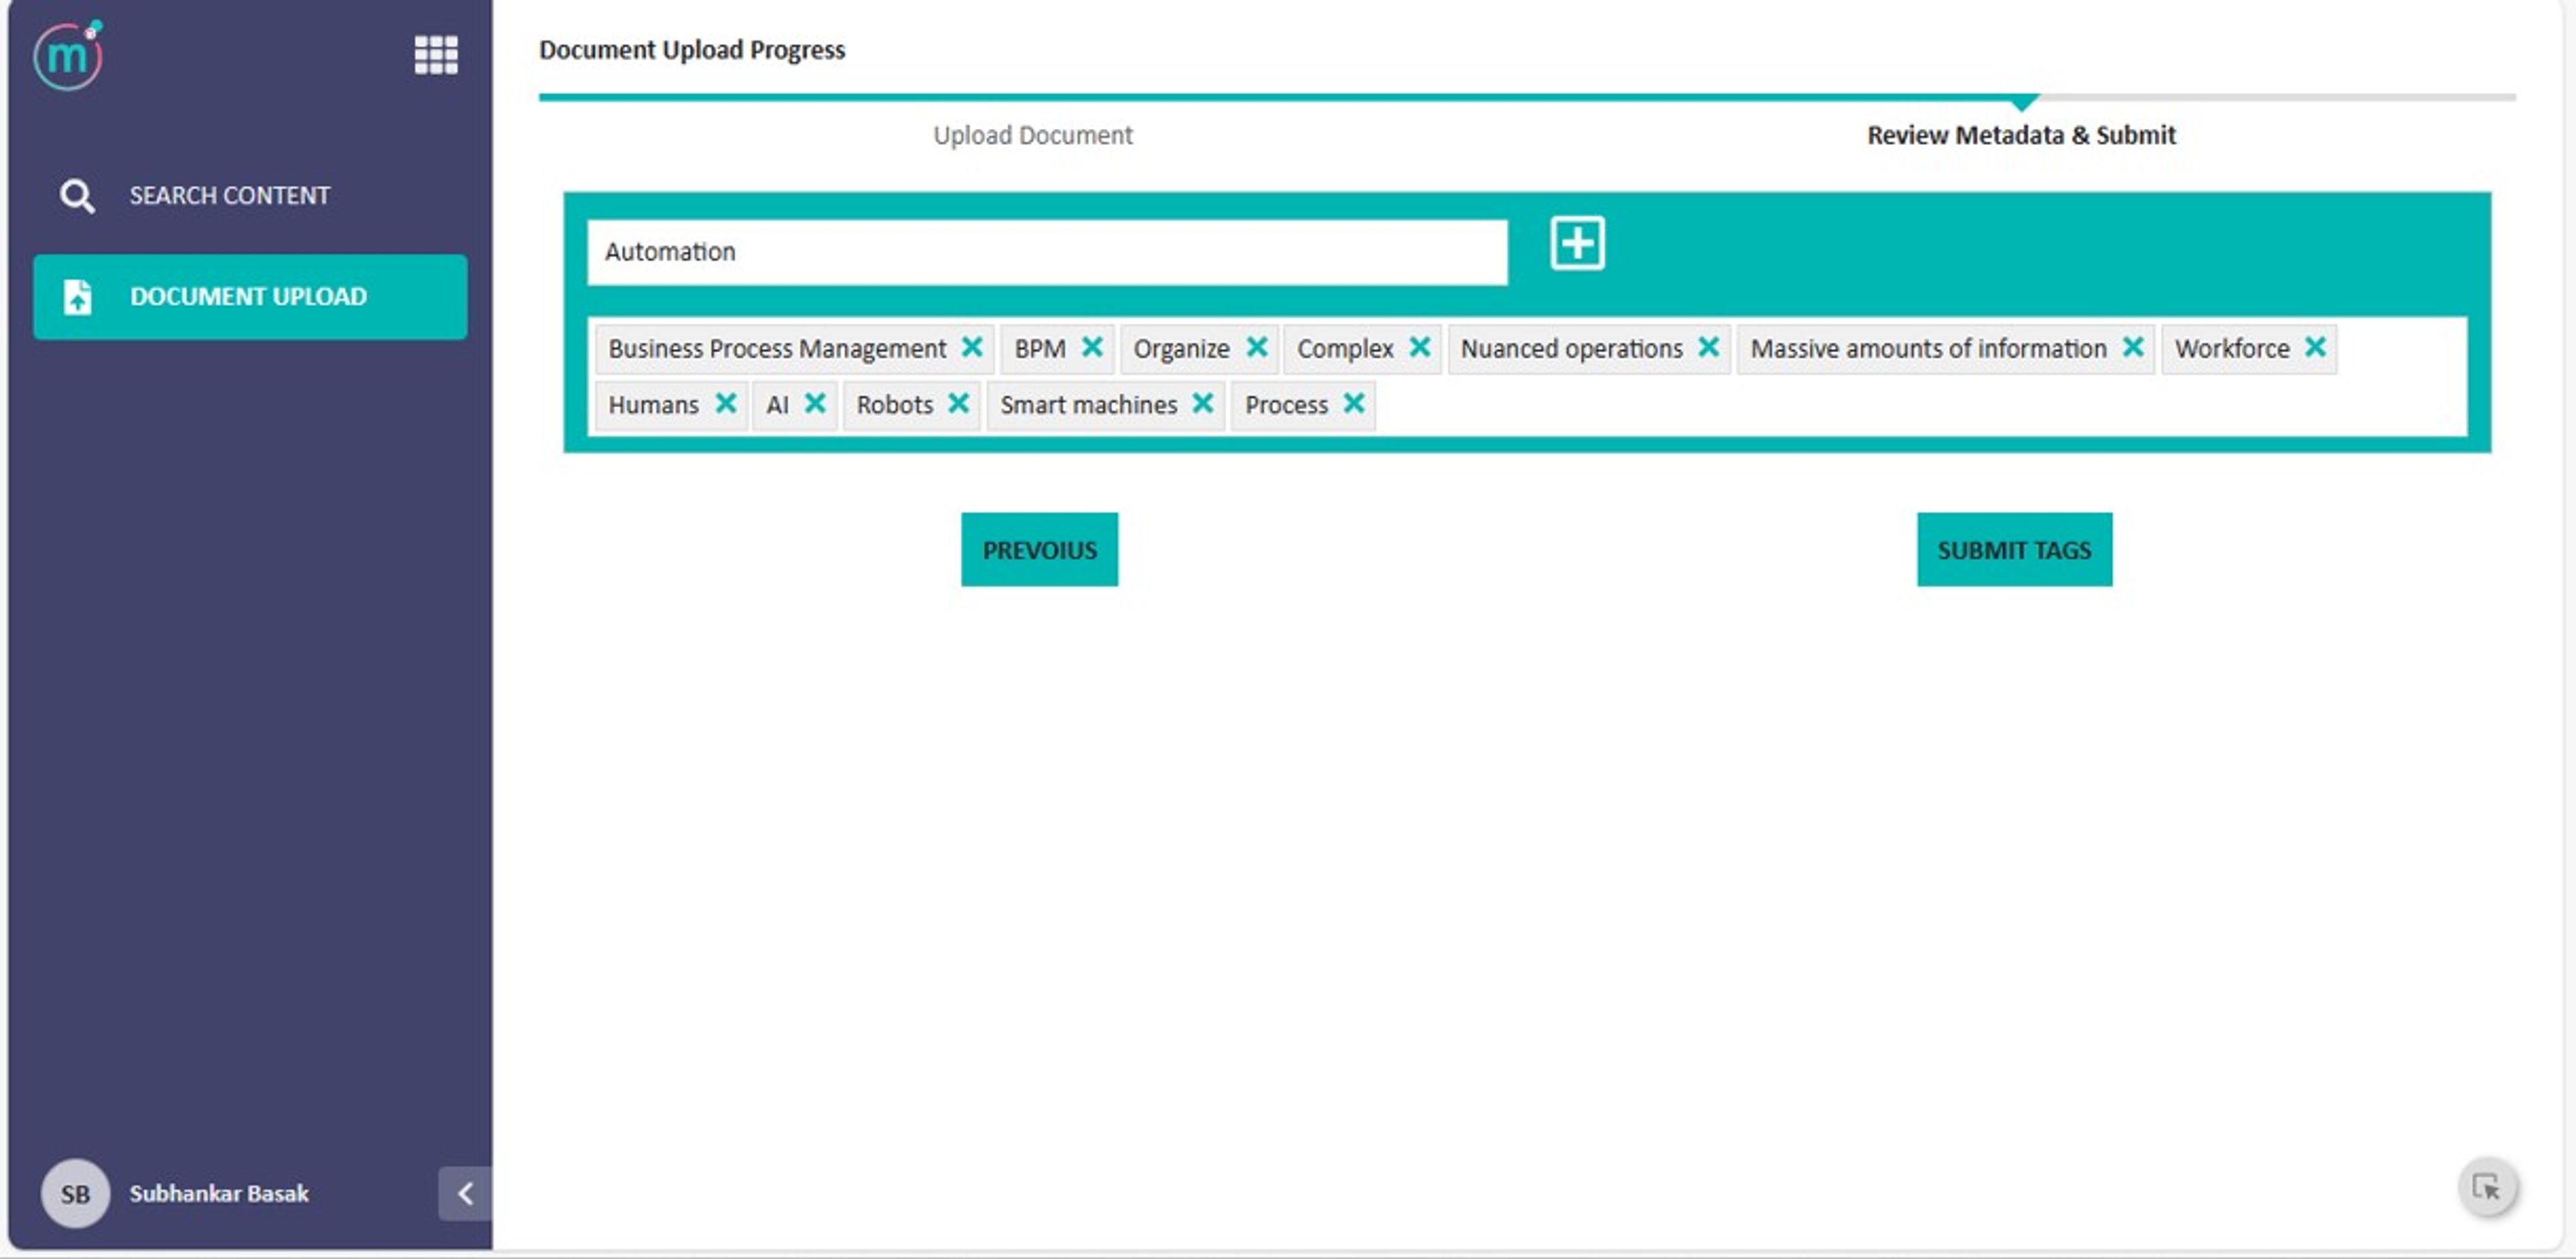Click the Organize tag label
The width and height of the screenshot is (2576, 1259).
1181,348
